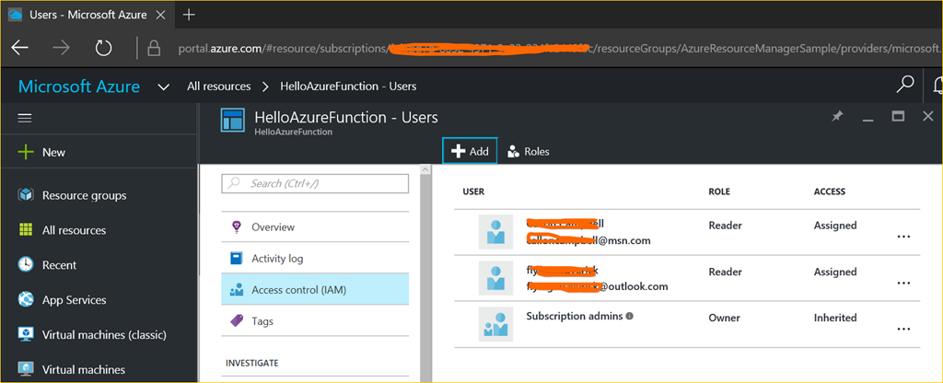This screenshot has height=383, width=943.
Task: Select Overview in resource menu
Action: click(x=273, y=227)
